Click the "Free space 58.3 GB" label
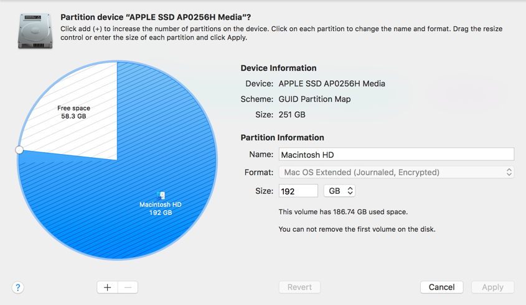 (73, 112)
